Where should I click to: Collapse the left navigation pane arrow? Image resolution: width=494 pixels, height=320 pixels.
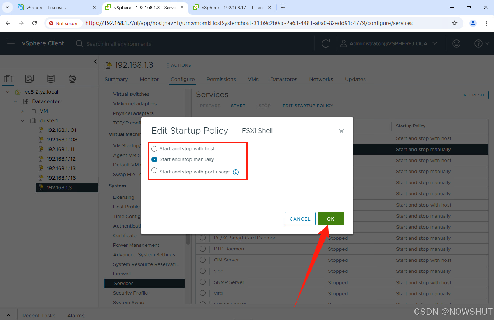tap(95, 61)
